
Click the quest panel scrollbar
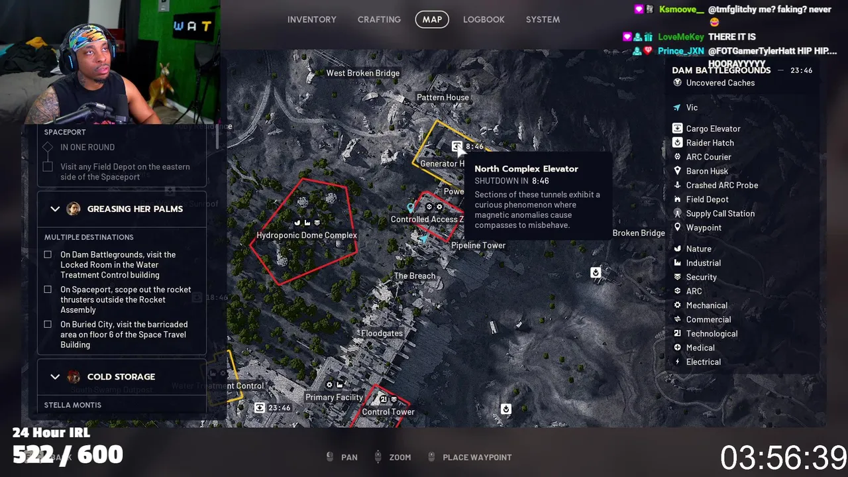(217, 136)
